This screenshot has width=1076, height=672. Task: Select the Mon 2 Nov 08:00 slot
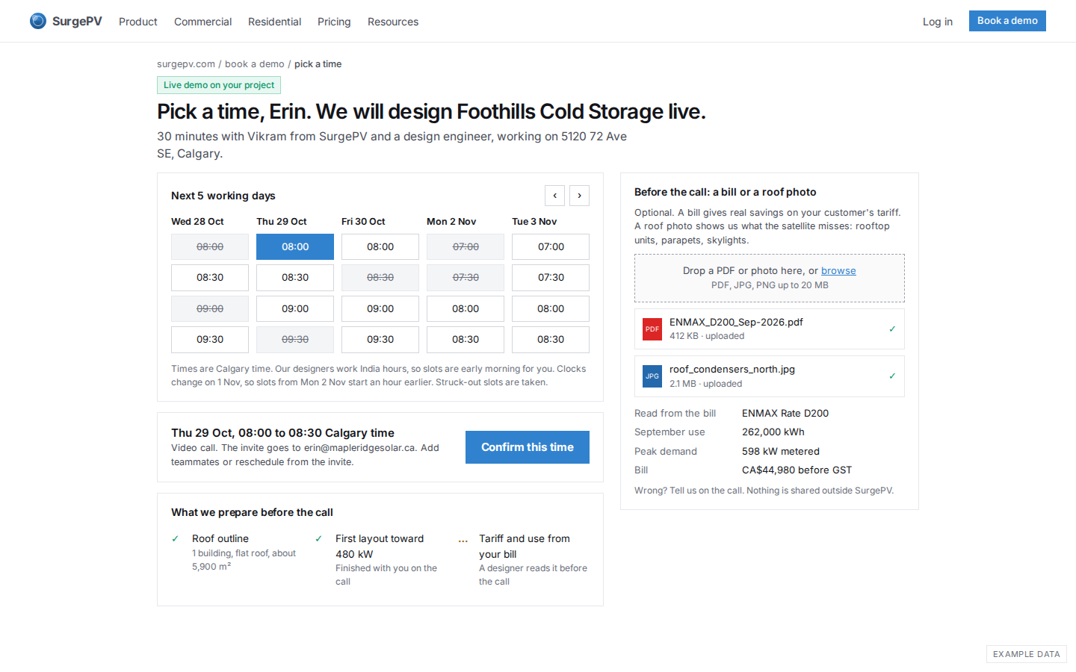pos(466,309)
